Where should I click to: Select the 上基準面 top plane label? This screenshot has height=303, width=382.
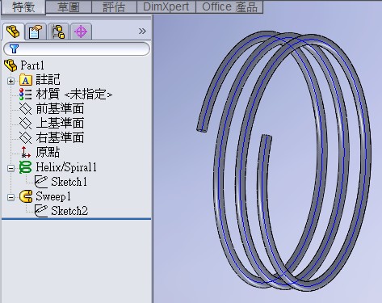60,124
